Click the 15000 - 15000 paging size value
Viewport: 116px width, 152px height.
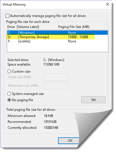[x=78, y=37]
